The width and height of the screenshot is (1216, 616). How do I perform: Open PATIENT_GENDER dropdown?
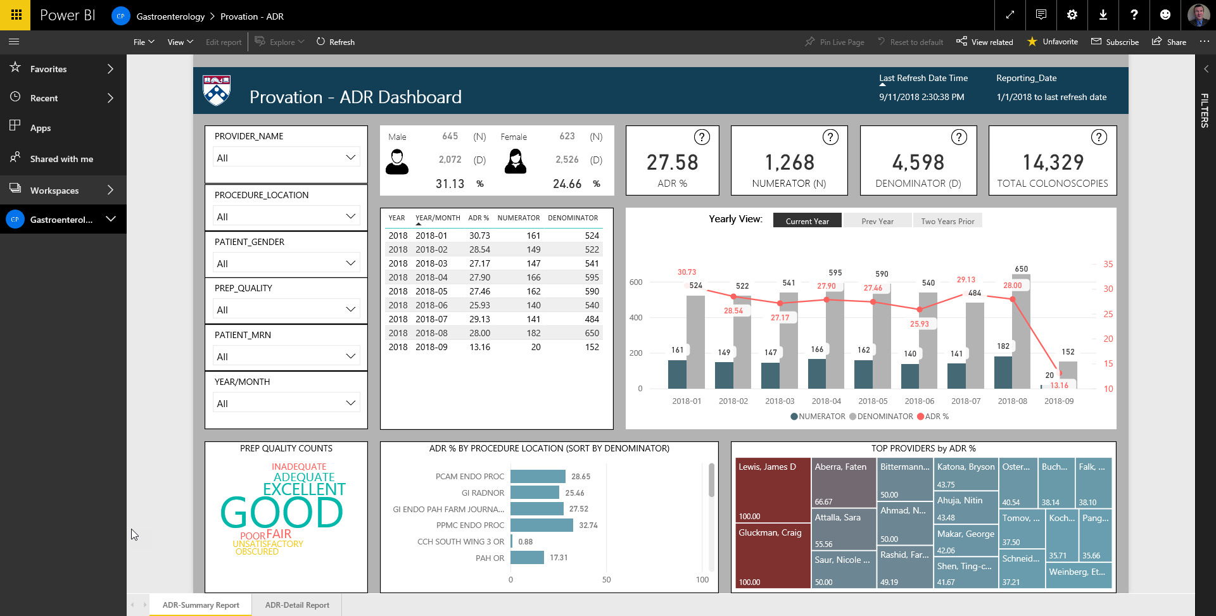click(x=286, y=263)
